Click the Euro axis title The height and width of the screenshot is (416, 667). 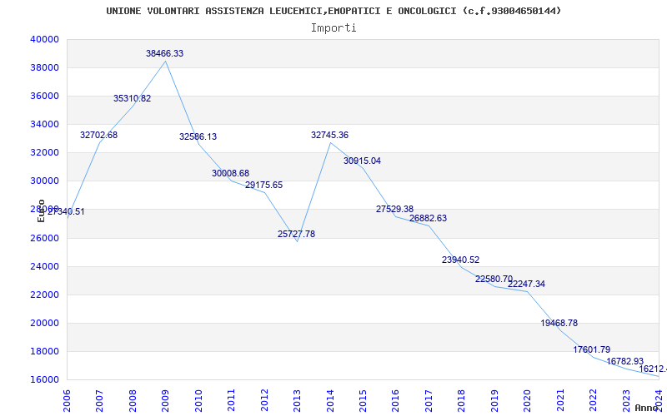pyautogui.click(x=41, y=211)
